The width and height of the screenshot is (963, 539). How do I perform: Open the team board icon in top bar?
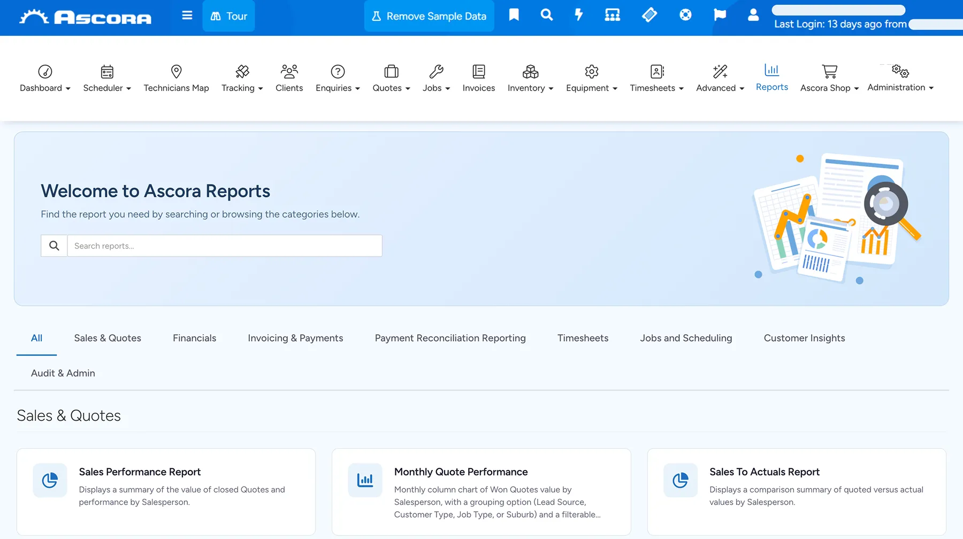(612, 15)
